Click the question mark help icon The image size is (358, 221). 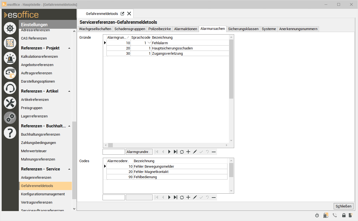(10, 133)
